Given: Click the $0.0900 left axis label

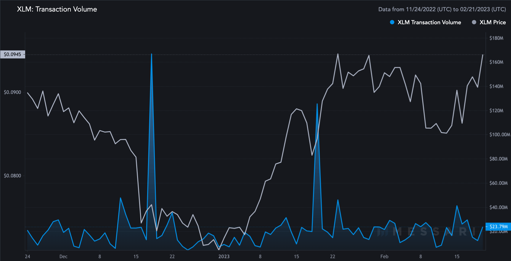Looking at the screenshot, I should [12, 92].
